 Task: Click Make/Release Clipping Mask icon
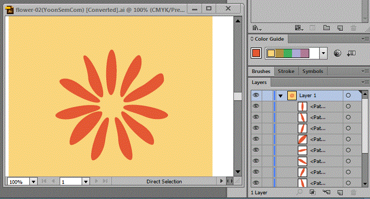tap(312, 192)
